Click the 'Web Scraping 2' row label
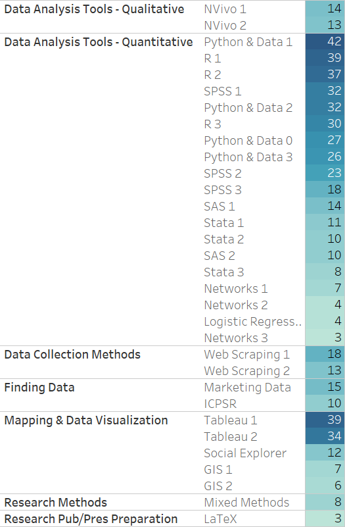 pos(247,371)
